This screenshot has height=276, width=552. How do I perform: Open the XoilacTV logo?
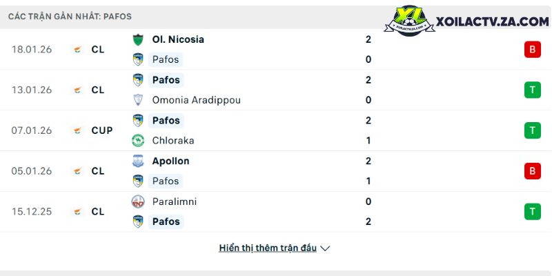click(x=466, y=22)
